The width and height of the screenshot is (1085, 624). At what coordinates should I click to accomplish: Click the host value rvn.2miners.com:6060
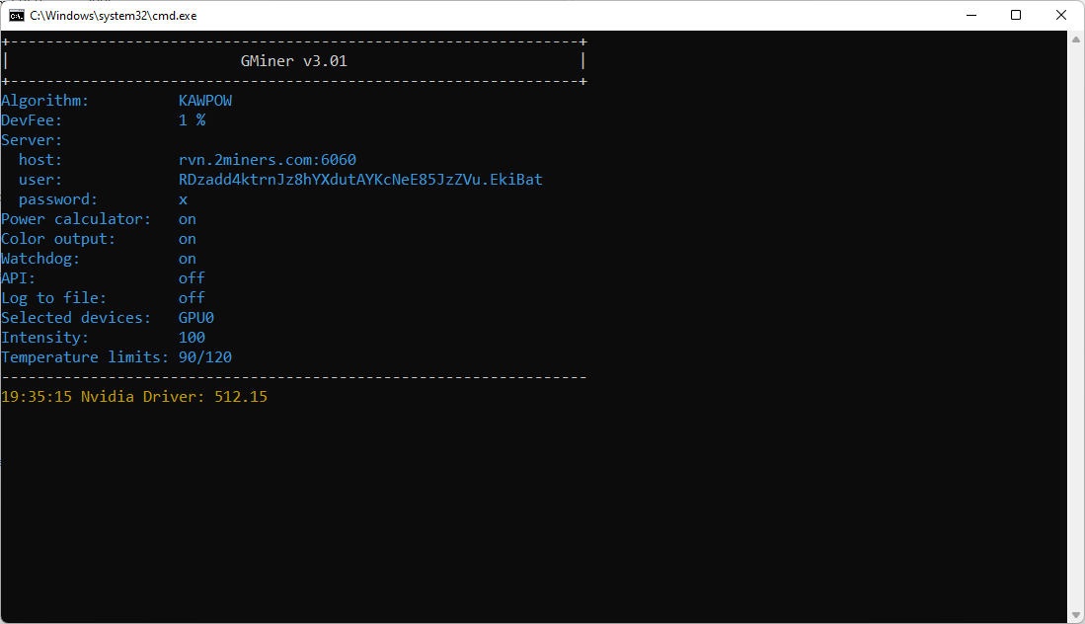[268, 160]
